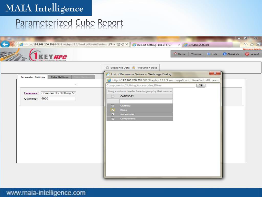Confirm selection with the OK button

[201, 85]
